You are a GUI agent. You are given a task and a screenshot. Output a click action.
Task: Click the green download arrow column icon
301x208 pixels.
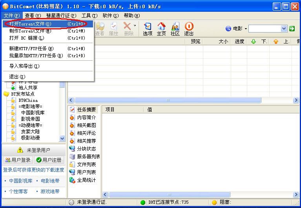(x=254, y=42)
